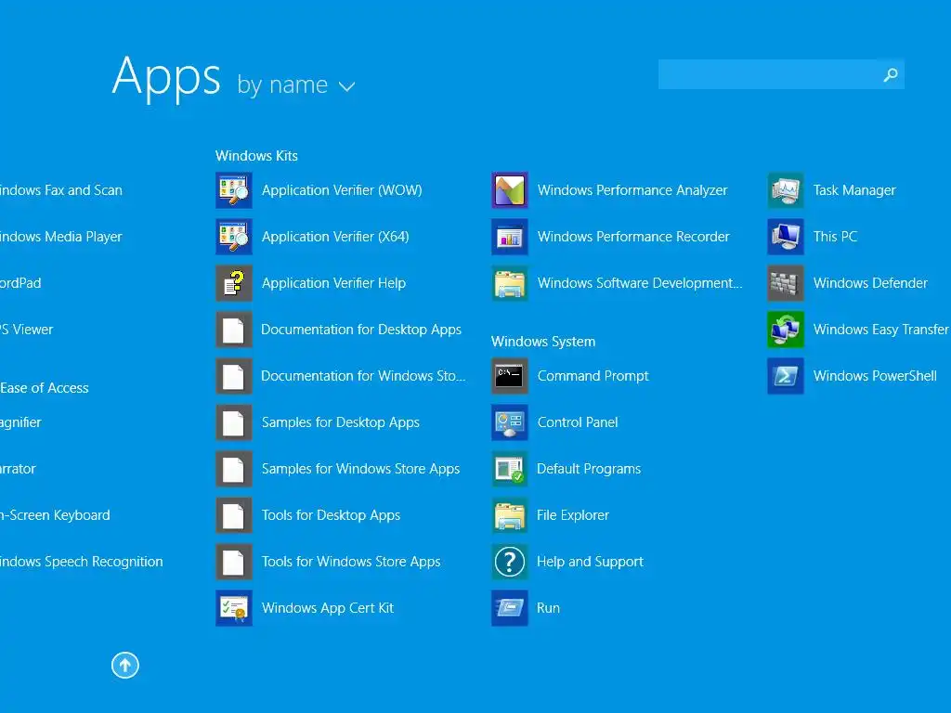Image resolution: width=951 pixels, height=713 pixels.
Task: Open Tools for Windows Store Apps icon
Action: pyautogui.click(x=233, y=562)
